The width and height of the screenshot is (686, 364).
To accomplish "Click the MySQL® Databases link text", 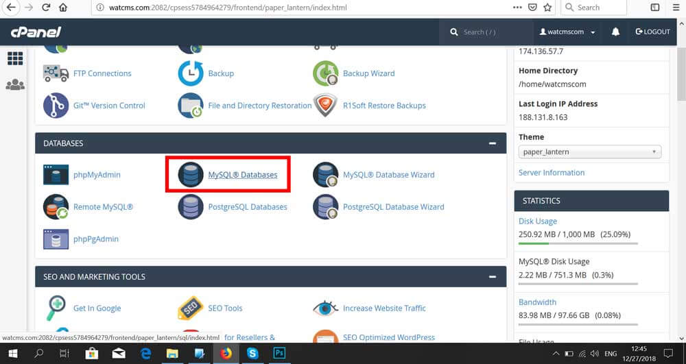I will pos(243,175).
